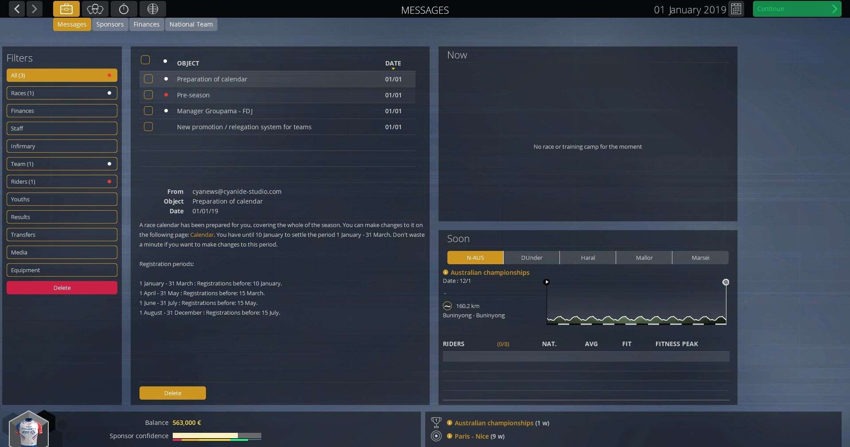
Task: Open the National Team tab
Action: [190, 24]
